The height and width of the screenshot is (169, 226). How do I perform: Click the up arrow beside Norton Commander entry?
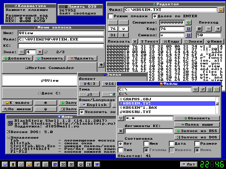pyautogui.click(x=101, y=65)
